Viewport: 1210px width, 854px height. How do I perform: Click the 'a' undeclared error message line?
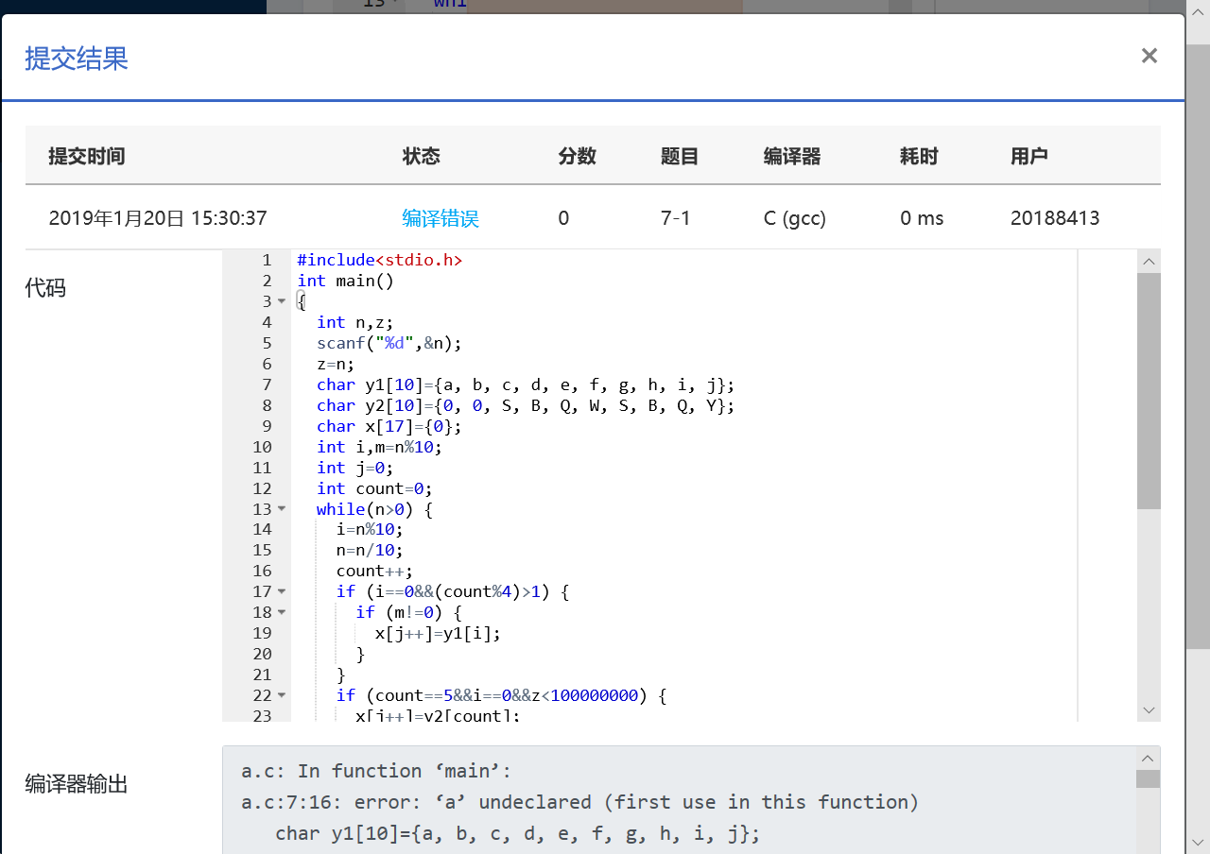[580, 802]
